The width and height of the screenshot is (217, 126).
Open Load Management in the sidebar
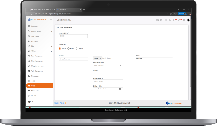click(x=37, y=56)
